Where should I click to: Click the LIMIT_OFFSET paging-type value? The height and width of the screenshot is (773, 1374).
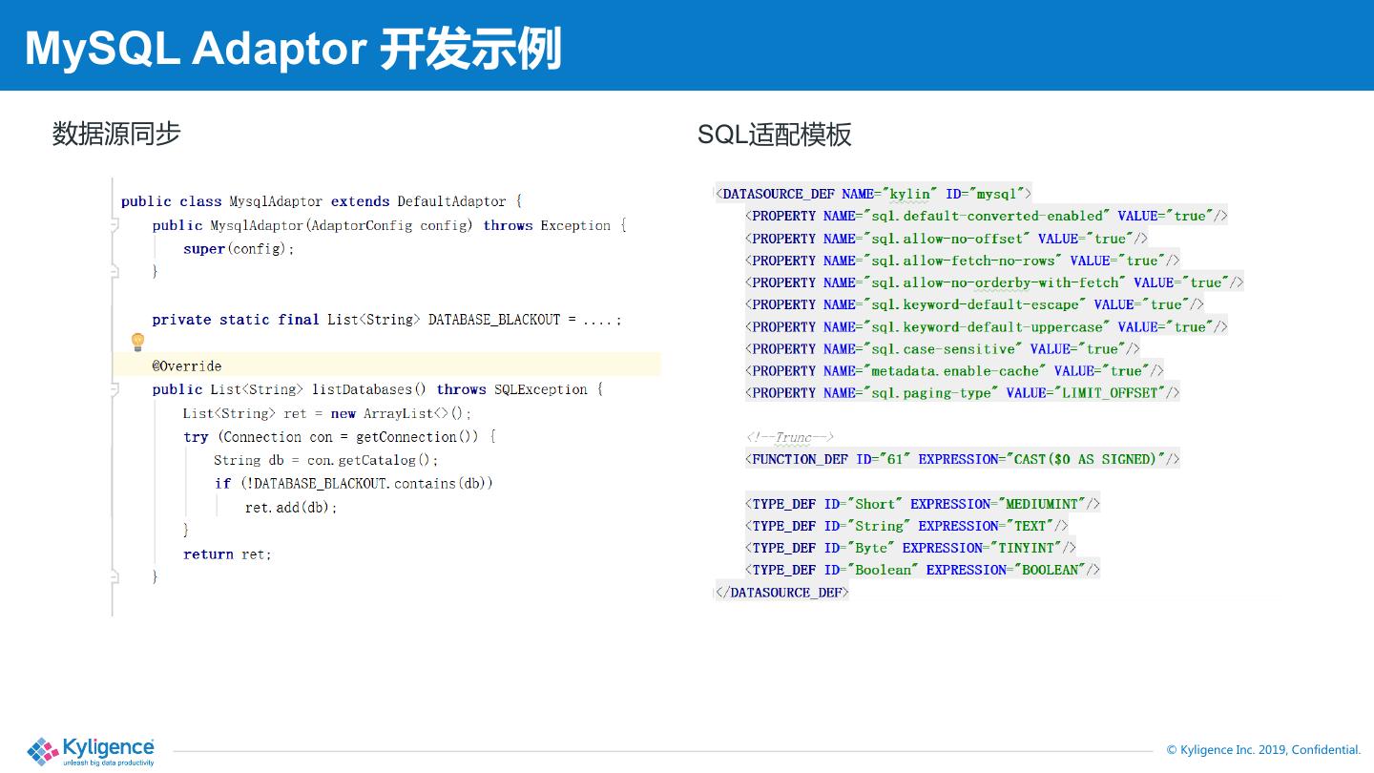point(1113,393)
